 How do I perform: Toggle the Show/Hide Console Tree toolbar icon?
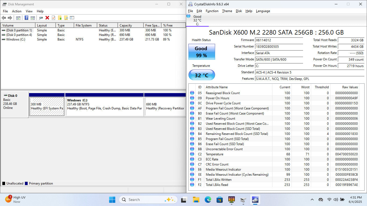[18, 18]
